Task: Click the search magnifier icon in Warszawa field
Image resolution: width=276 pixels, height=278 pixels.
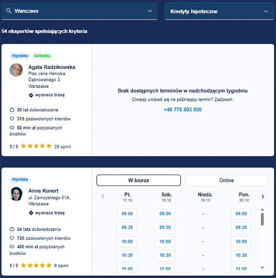Action: [x=9, y=11]
